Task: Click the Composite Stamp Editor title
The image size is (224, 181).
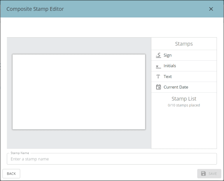Action: [35, 9]
